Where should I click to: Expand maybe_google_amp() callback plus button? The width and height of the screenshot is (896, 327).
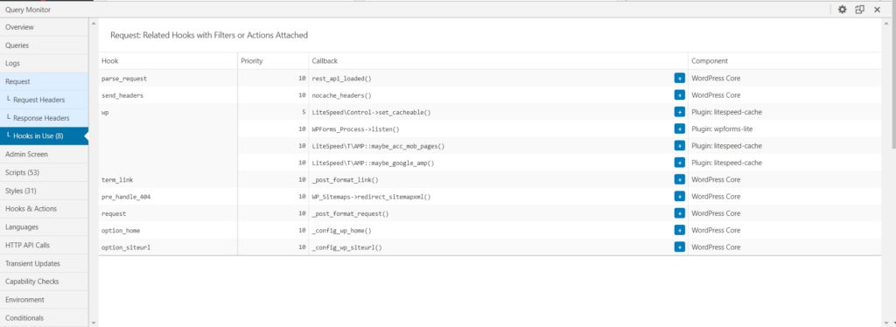pyautogui.click(x=679, y=163)
